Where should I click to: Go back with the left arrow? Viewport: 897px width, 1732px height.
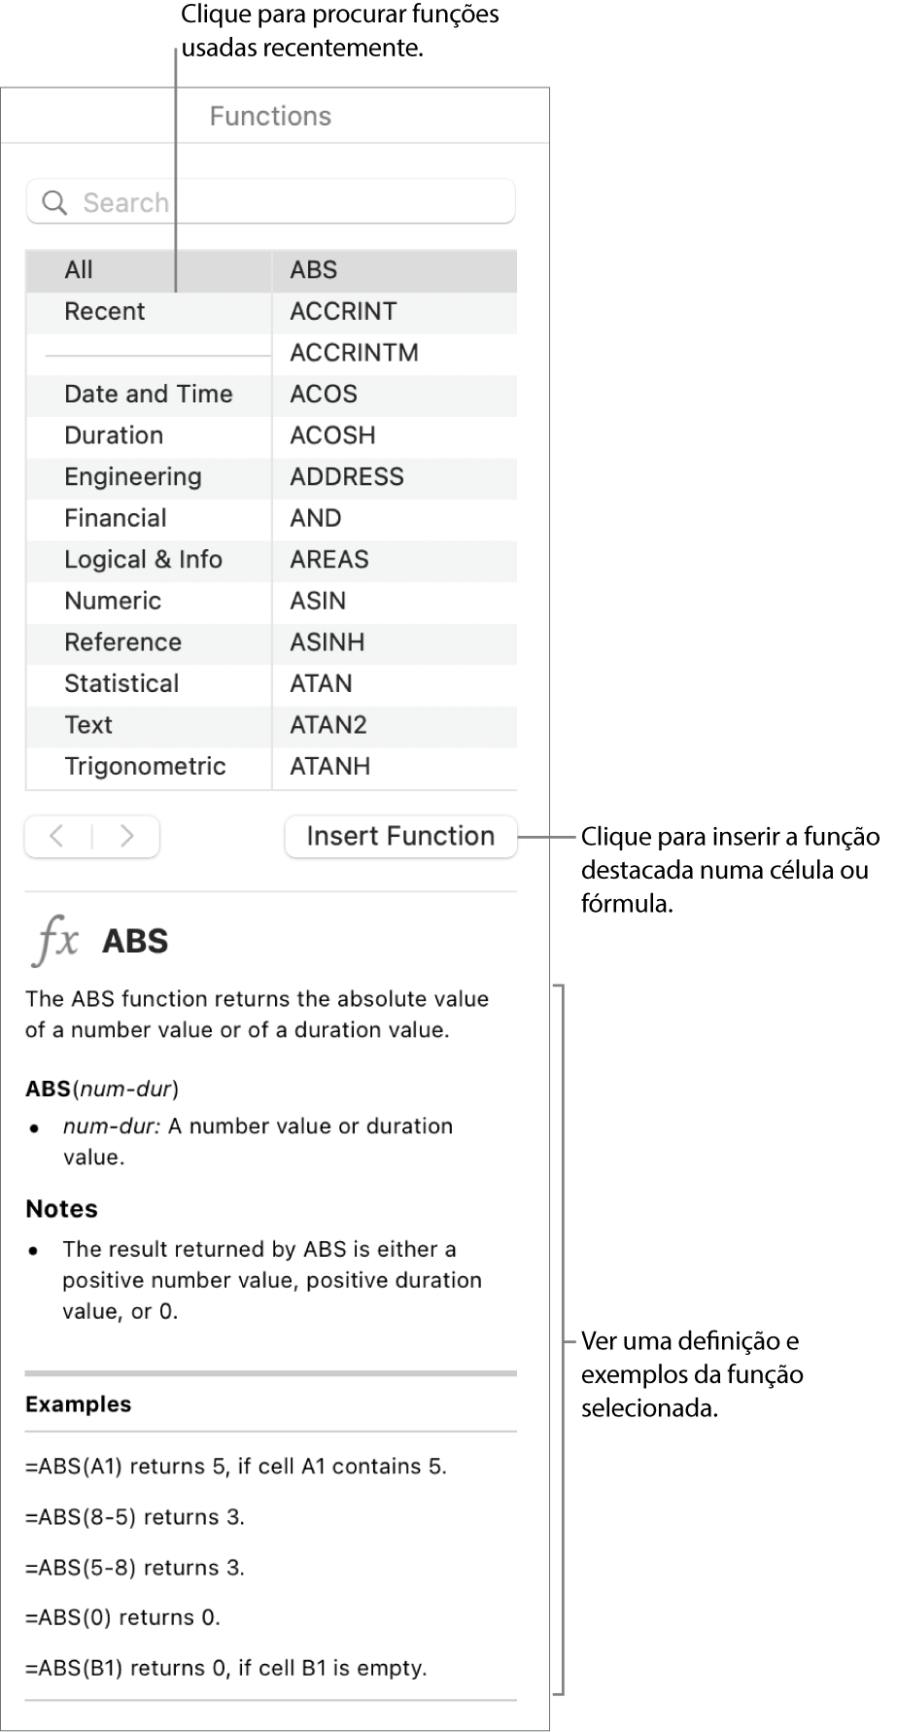click(57, 836)
